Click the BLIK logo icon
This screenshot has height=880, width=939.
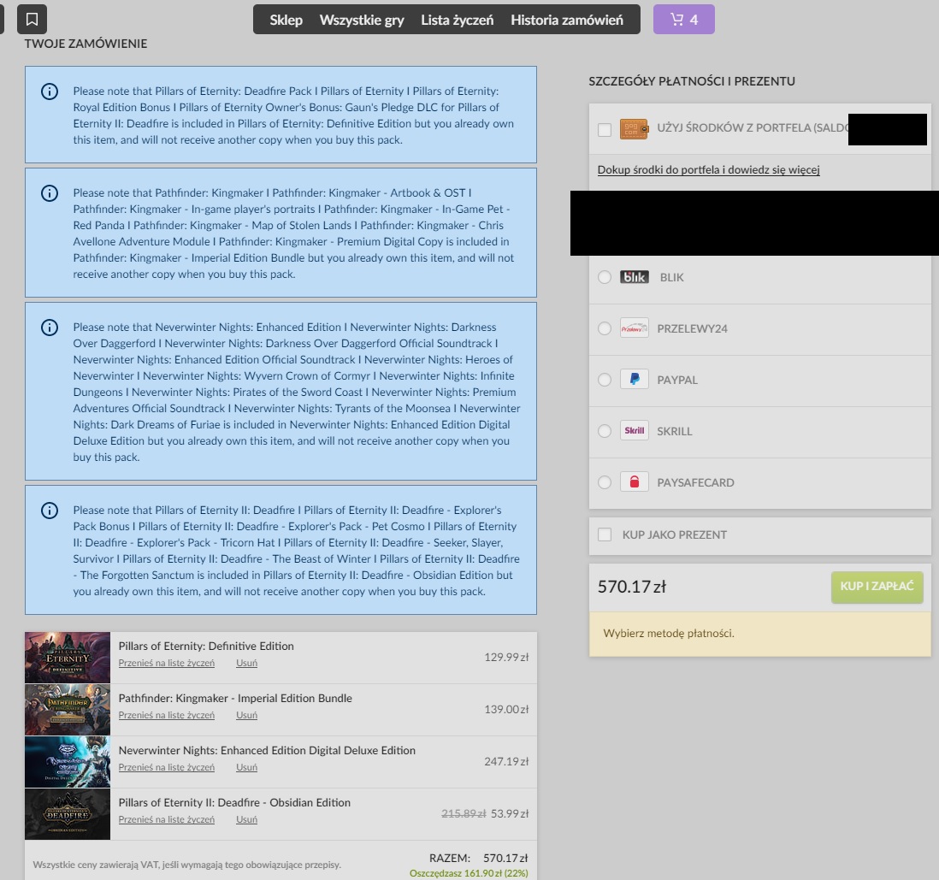pyautogui.click(x=635, y=277)
